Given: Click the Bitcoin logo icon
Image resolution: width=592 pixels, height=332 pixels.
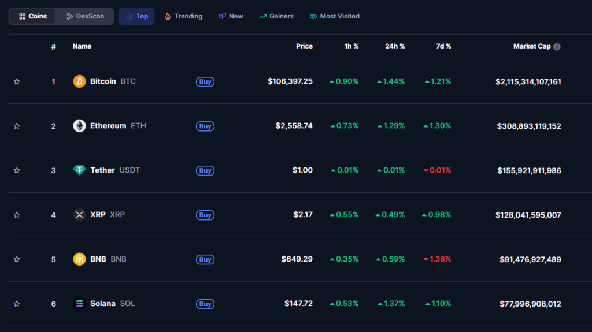Looking at the screenshot, I should click(x=79, y=81).
